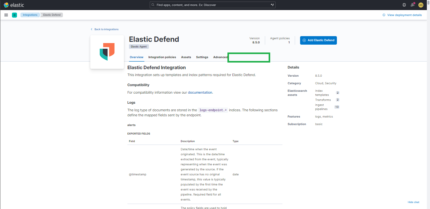
Task: Click View deployment details
Action: (x=404, y=15)
